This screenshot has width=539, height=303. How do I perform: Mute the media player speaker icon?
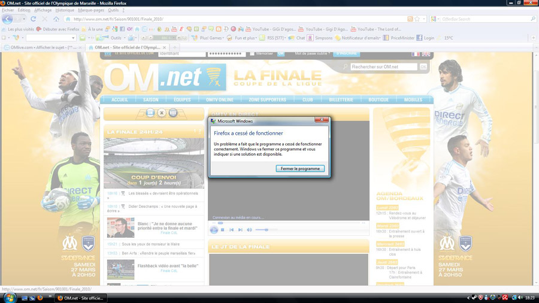[x=249, y=230]
